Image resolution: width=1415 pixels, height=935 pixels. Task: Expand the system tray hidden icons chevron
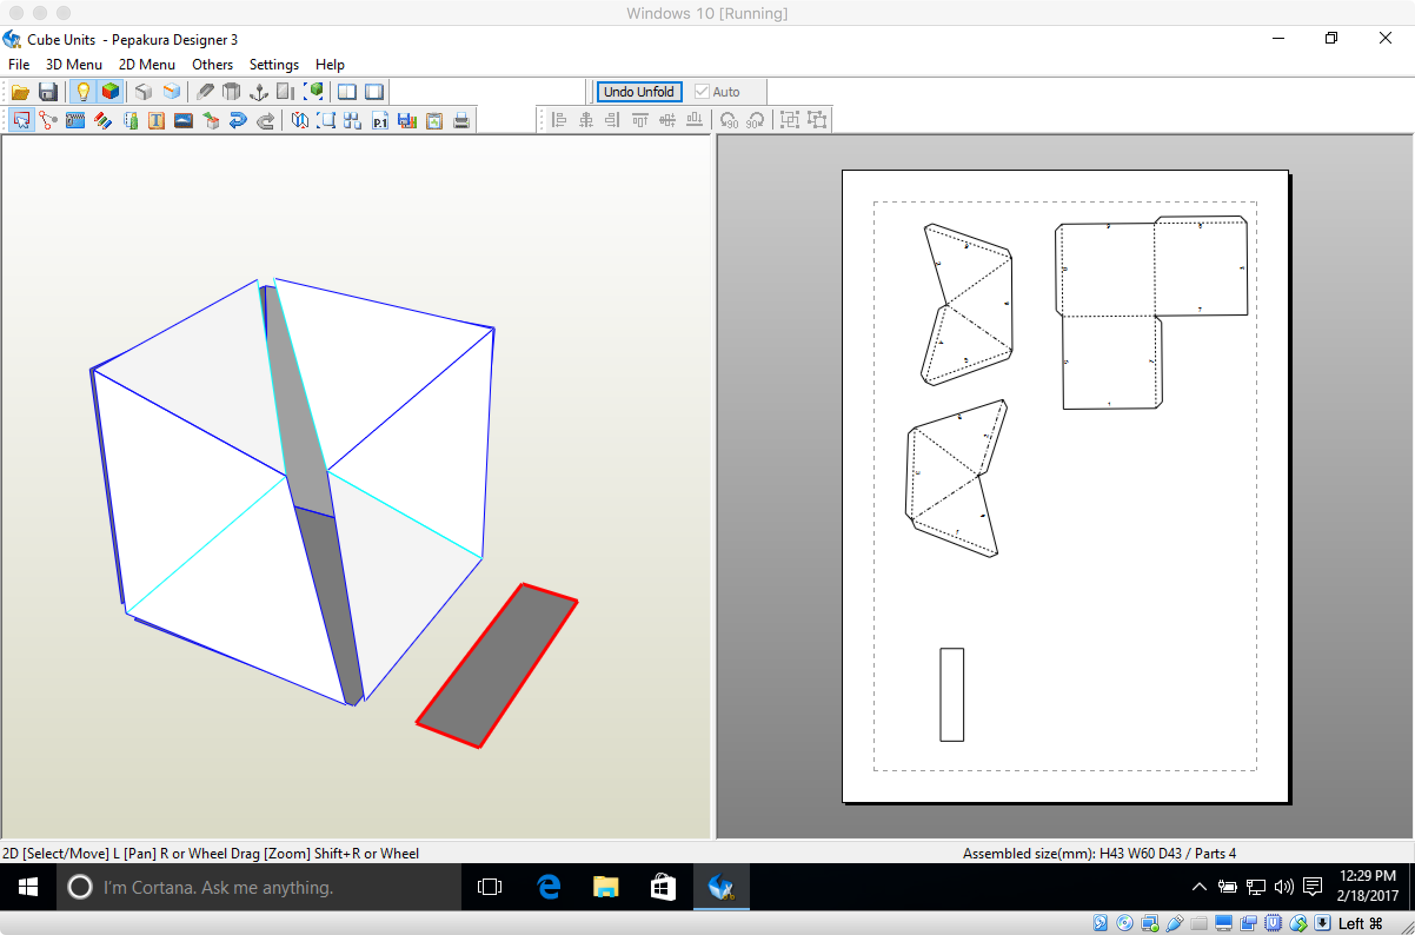click(x=1199, y=887)
